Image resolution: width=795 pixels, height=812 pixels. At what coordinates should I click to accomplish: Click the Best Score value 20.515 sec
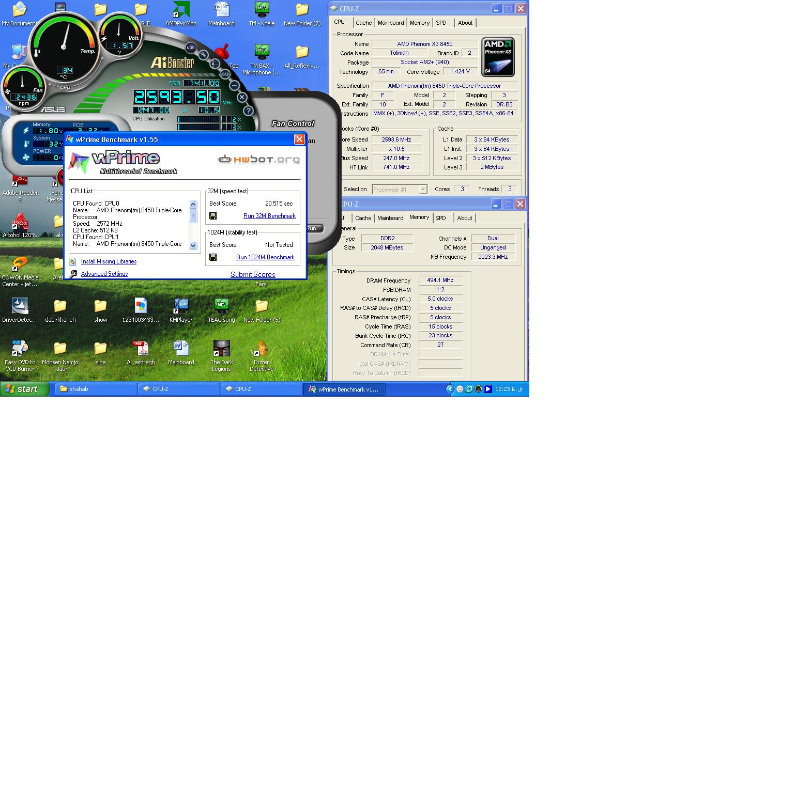pyautogui.click(x=279, y=204)
